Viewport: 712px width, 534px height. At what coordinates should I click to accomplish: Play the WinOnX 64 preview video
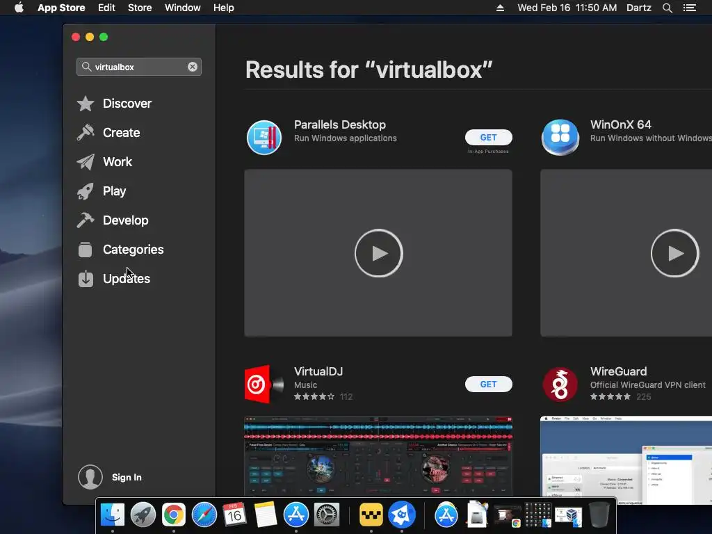[674, 253]
